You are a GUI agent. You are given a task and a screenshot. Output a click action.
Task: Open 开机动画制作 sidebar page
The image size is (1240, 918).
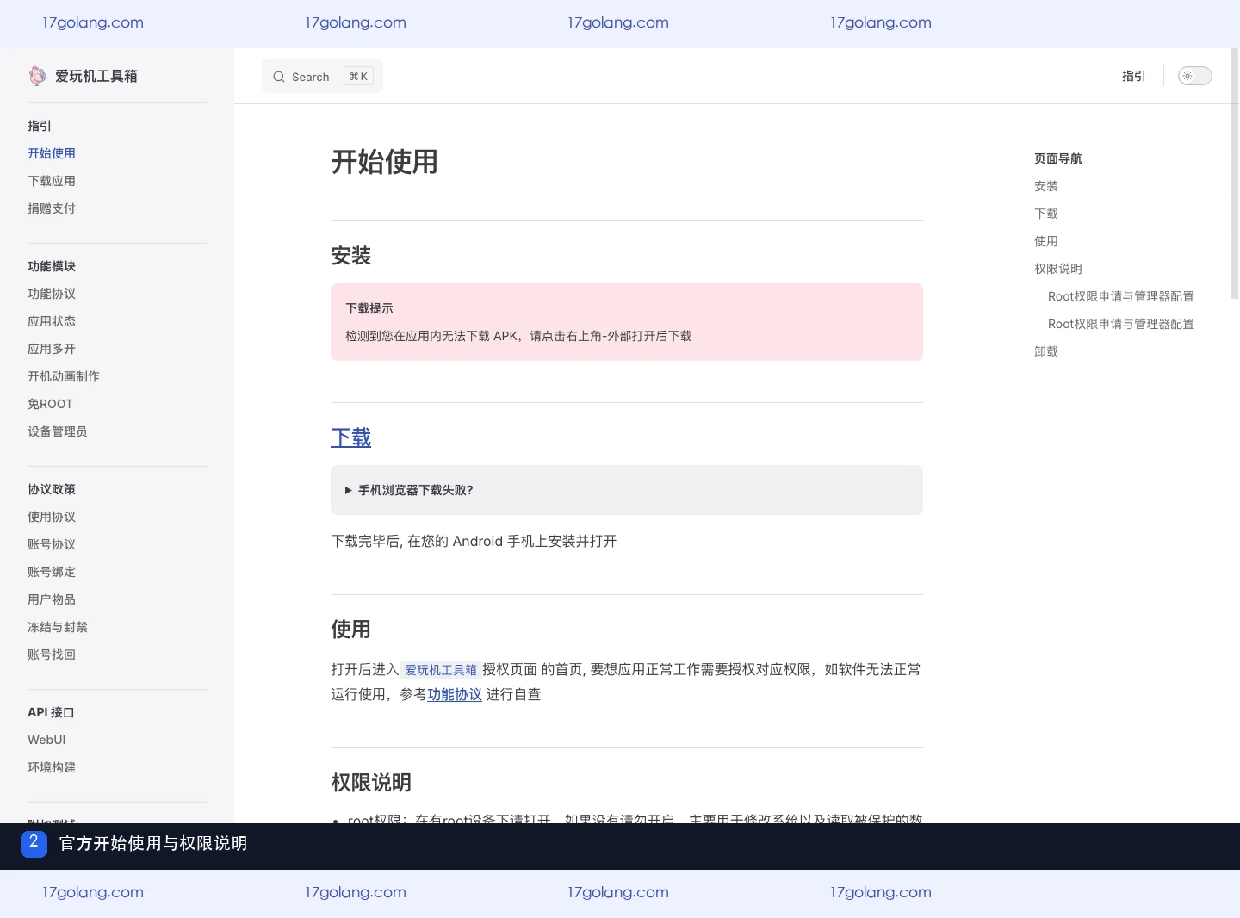64,376
